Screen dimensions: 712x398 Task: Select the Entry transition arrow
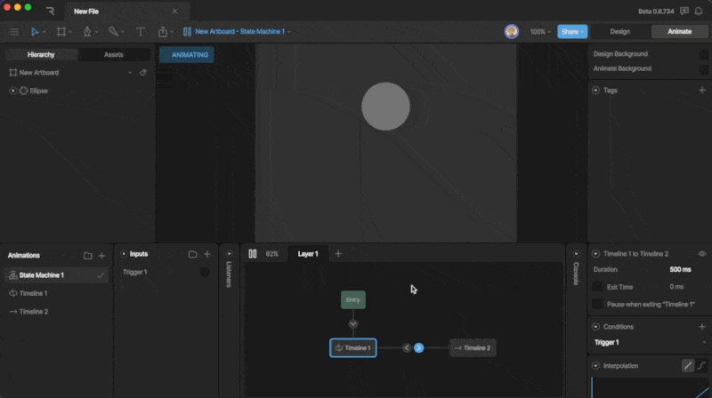click(352, 323)
